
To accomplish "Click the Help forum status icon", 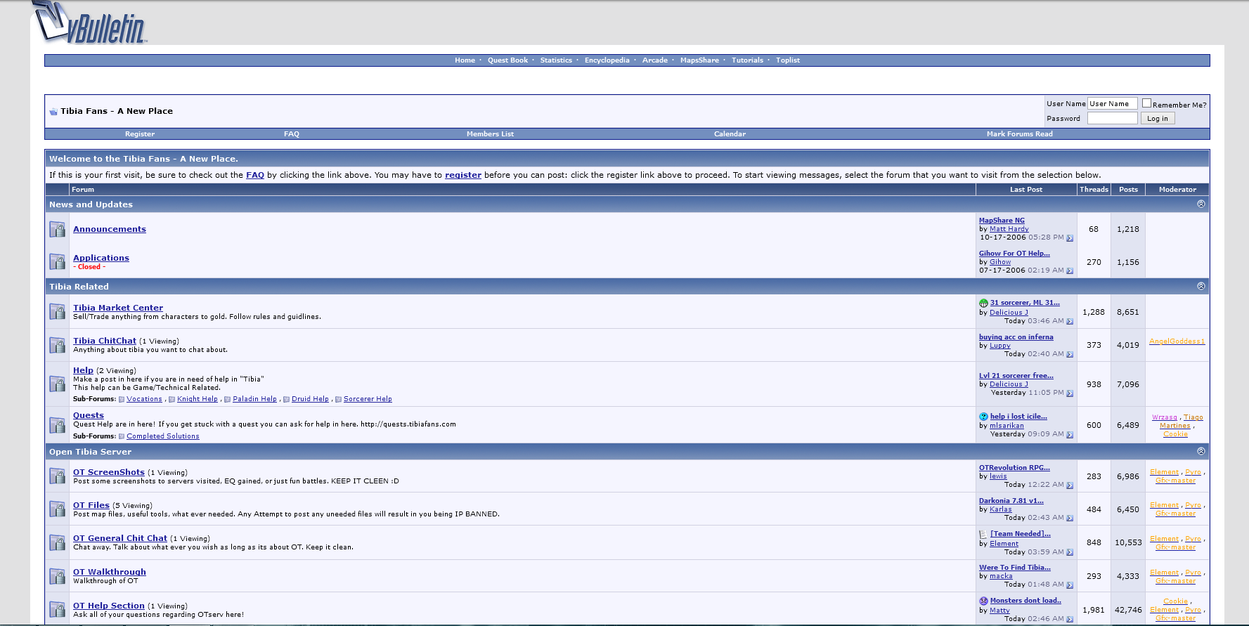I will [58, 384].
